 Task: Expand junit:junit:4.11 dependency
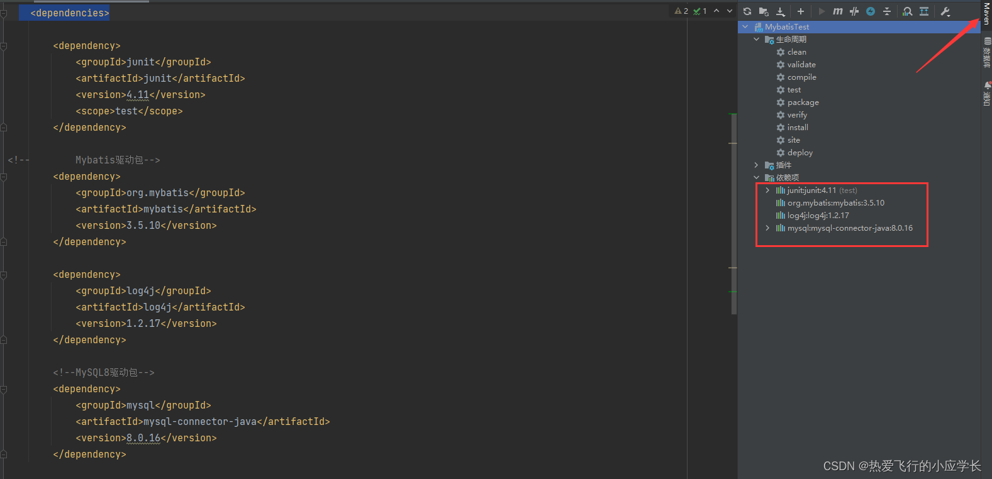click(x=767, y=190)
